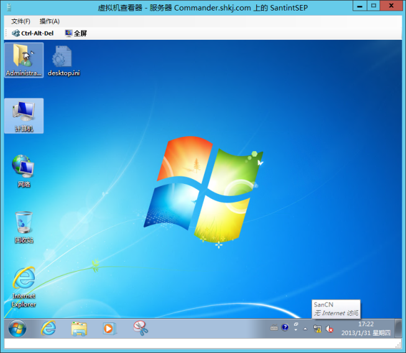
Task: Open Windows Media Player from taskbar
Action: [x=109, y=328]
